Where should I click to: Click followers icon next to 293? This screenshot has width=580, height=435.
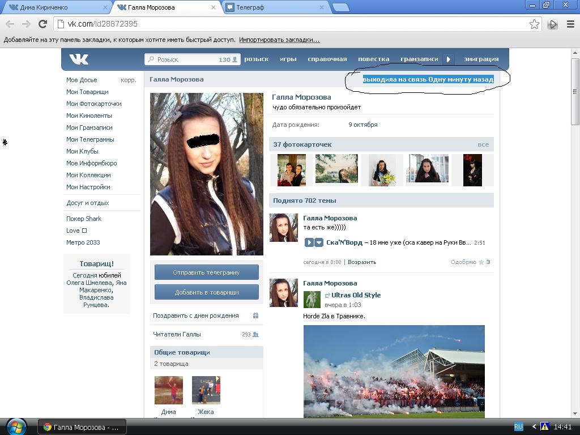[255, 334]
